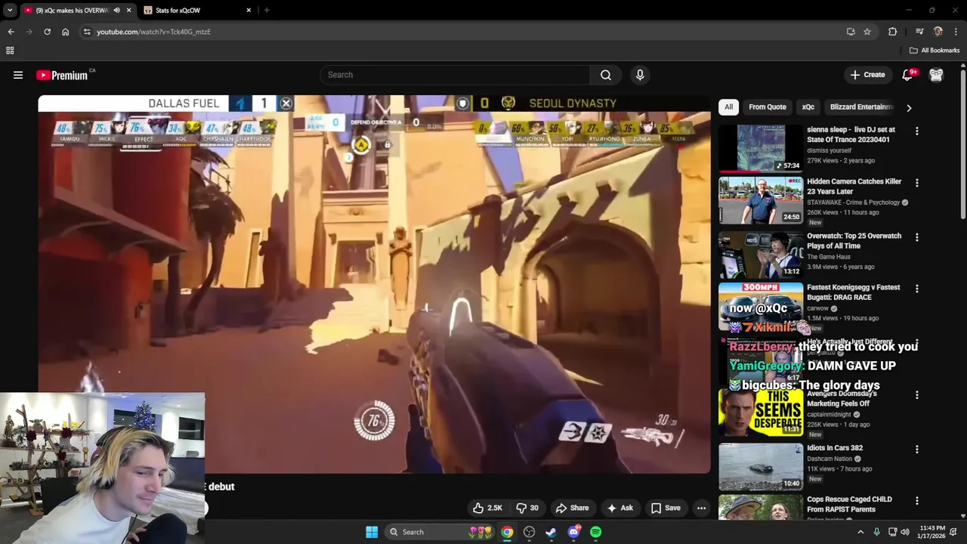Viewport: 967px width, 544px height.
Task: Open Spotify from the taskbar
Action: point(596,532)
